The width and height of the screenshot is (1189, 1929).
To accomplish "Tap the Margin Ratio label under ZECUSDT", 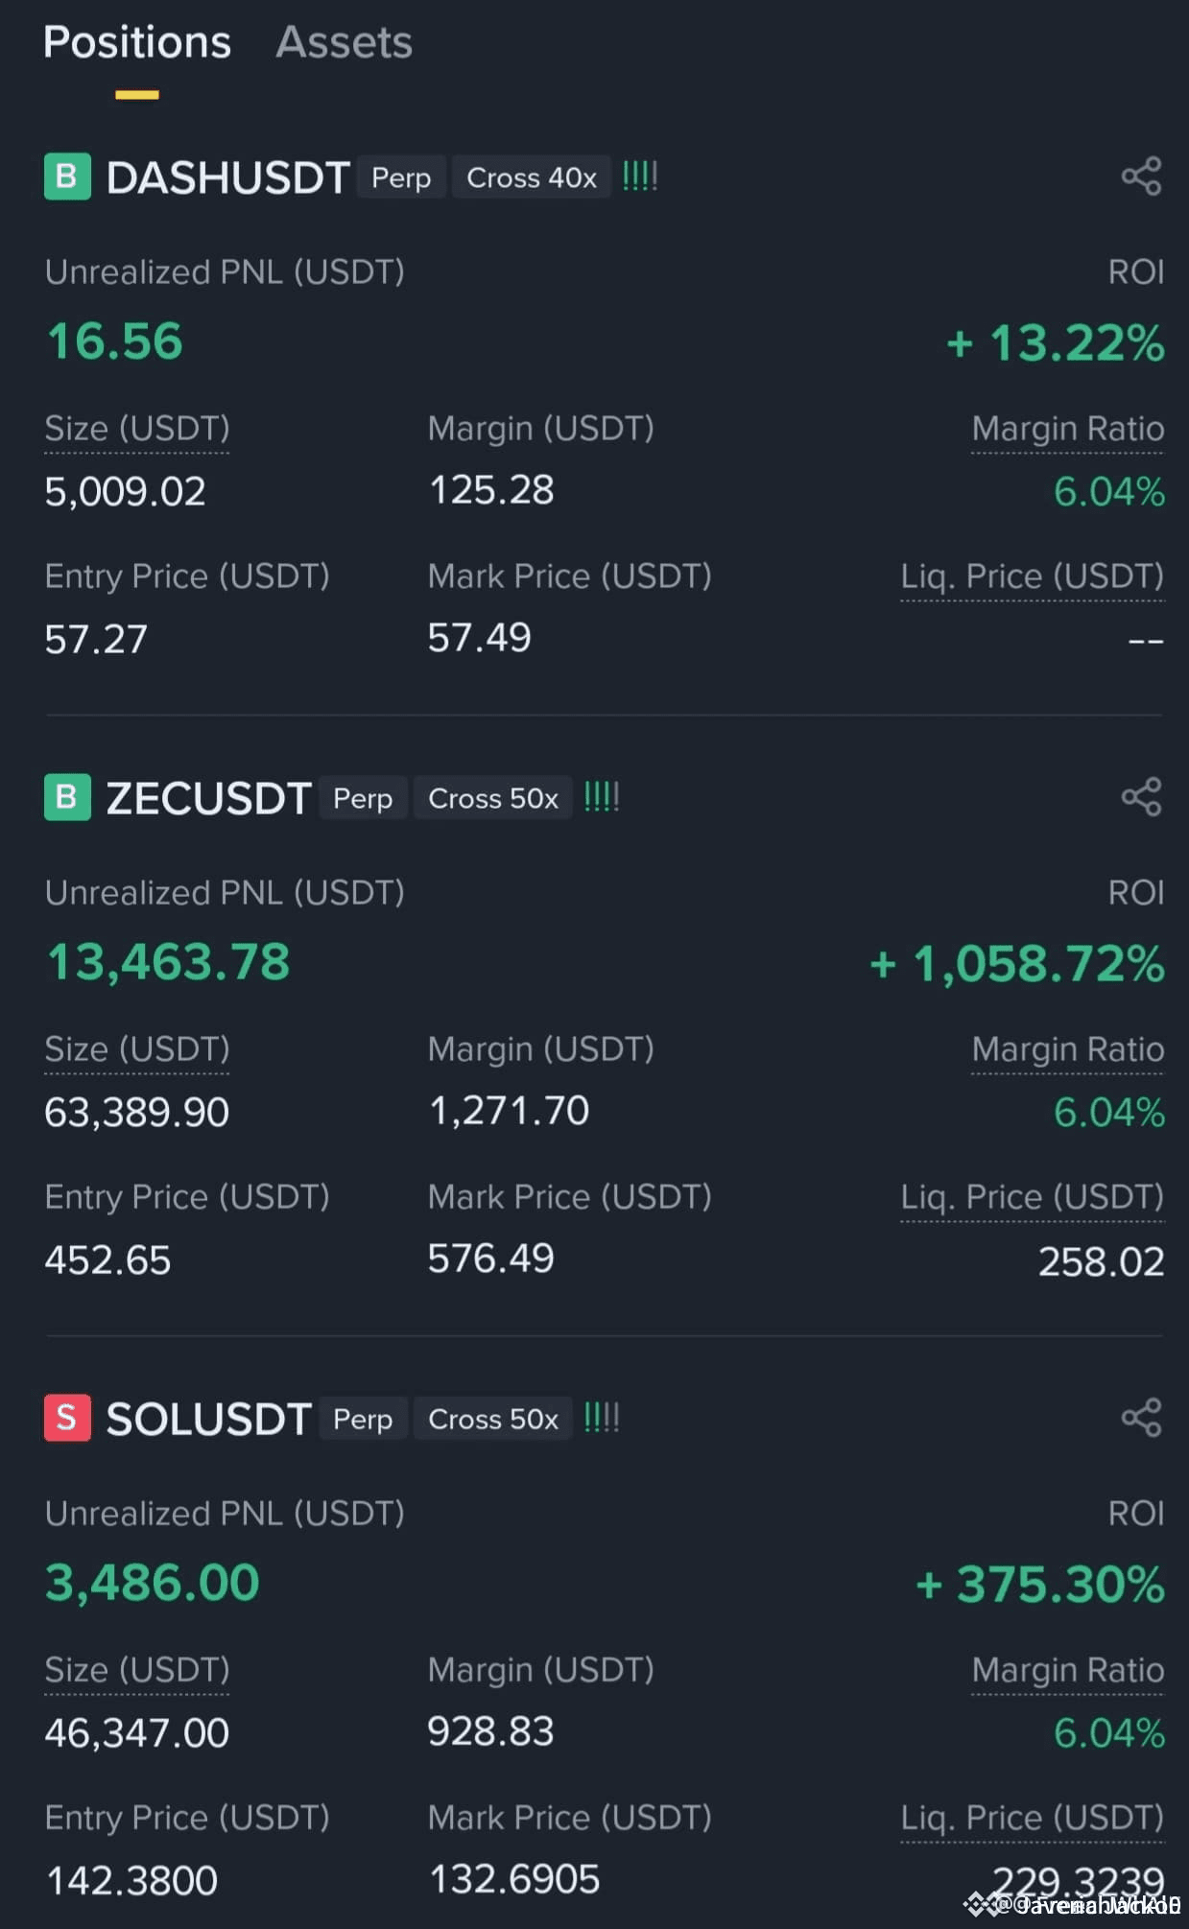I will (x=1067, y=1049).
